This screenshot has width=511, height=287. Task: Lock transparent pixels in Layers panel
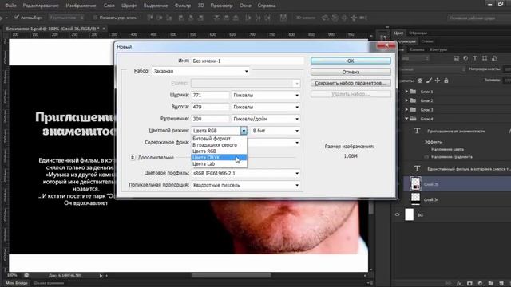coord(420,81)
